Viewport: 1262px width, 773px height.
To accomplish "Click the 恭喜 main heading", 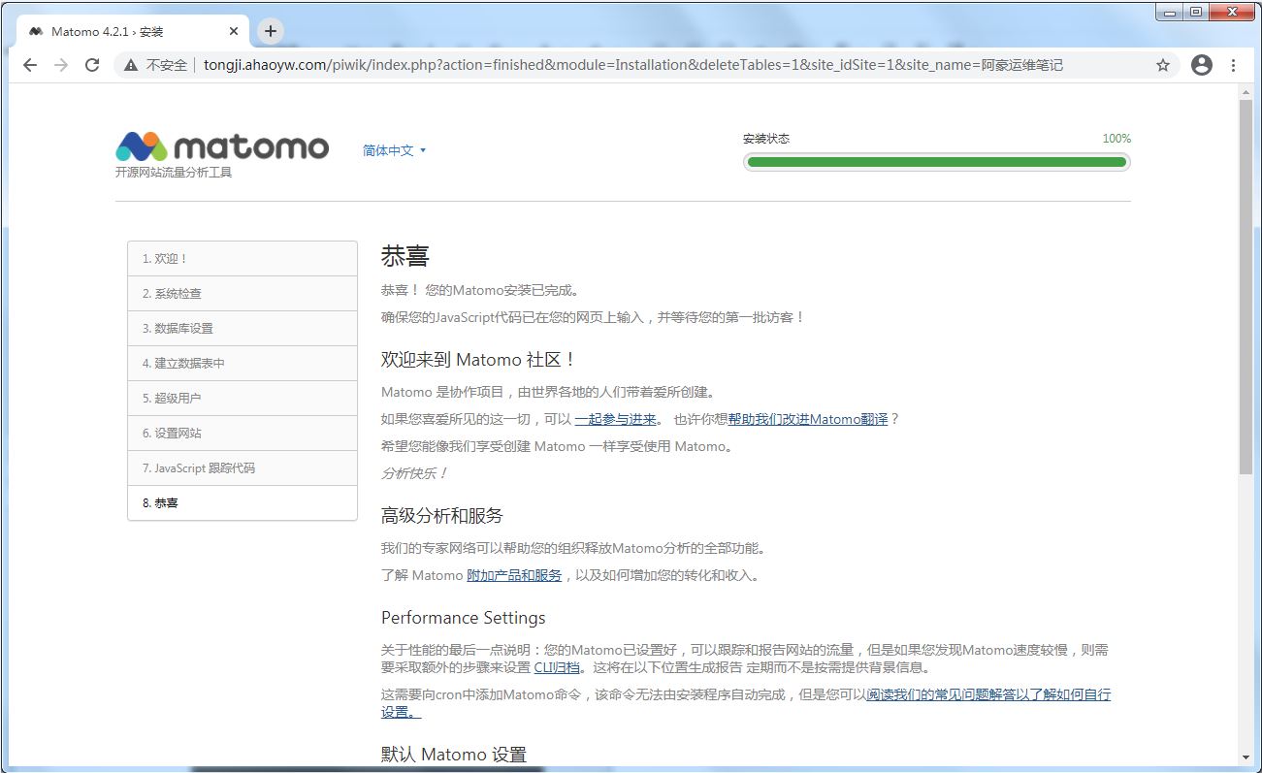I will (x=405, y=256).
